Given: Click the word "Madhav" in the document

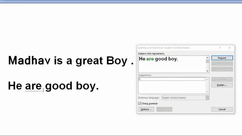Looking at the screenshot, I should pyautogui.click(x=29, y=60).
